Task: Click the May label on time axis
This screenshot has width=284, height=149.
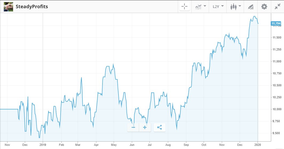Action: point(114,145)
